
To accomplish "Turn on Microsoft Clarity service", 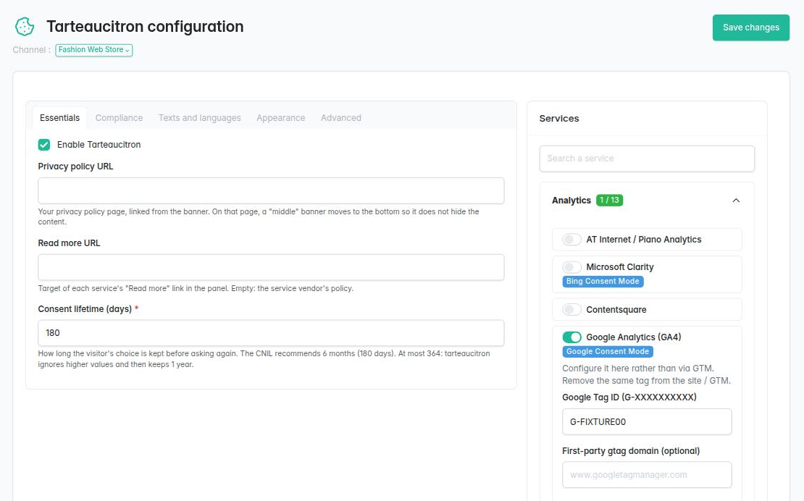I will tap(571, 267).
